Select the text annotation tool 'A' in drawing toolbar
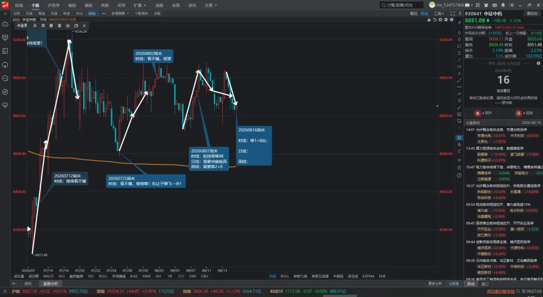Viewport: 543px width, 297px height. pos(459,73)
